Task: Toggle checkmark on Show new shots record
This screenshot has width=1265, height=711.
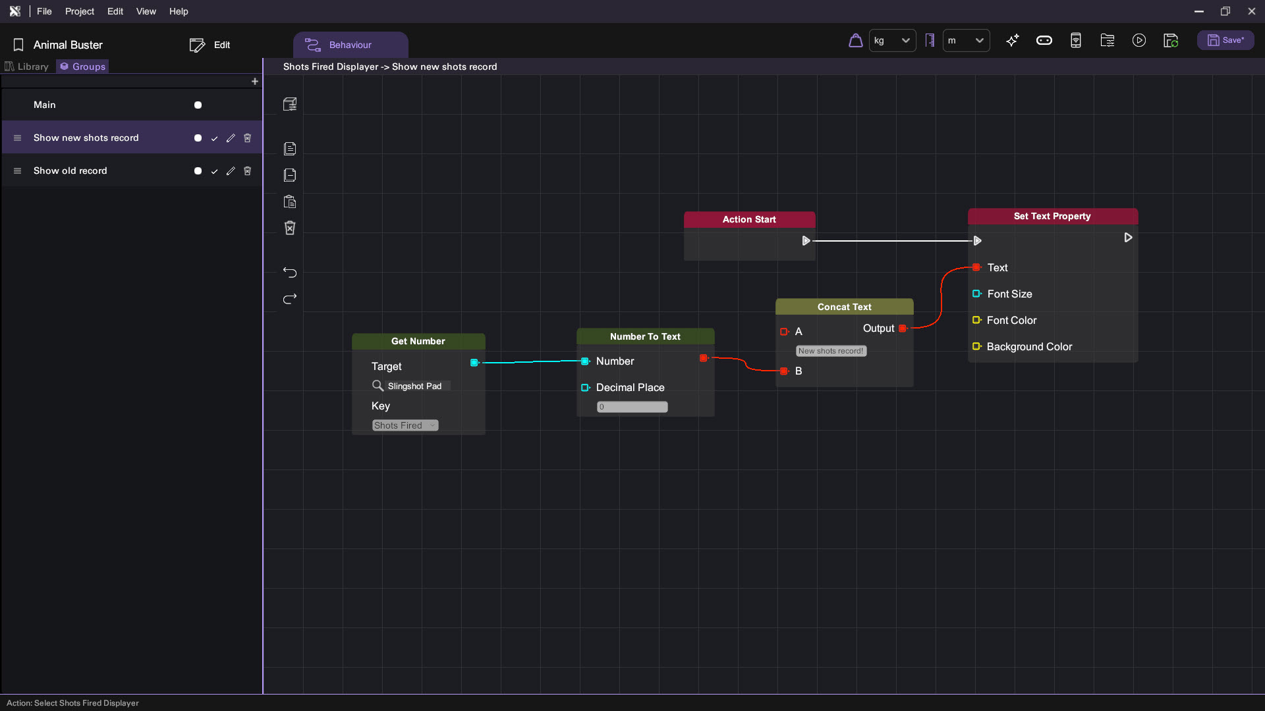Action: tap(214, 138)
